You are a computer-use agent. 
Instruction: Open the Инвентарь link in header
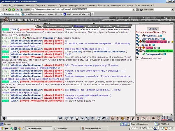click(109, 20)
